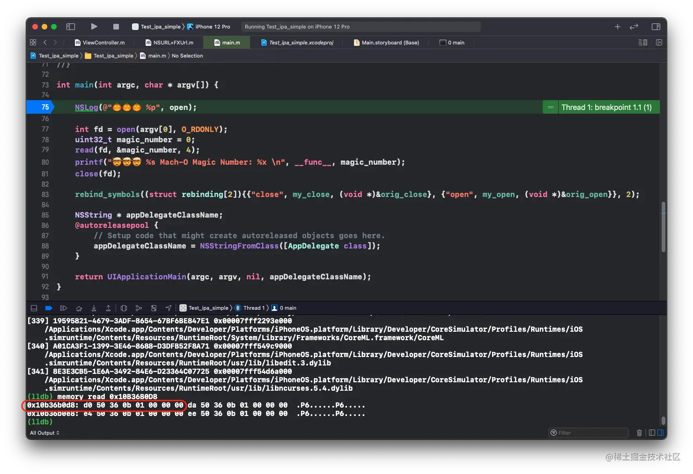
Task: Hide the debug area
Action: click(34, 308)
